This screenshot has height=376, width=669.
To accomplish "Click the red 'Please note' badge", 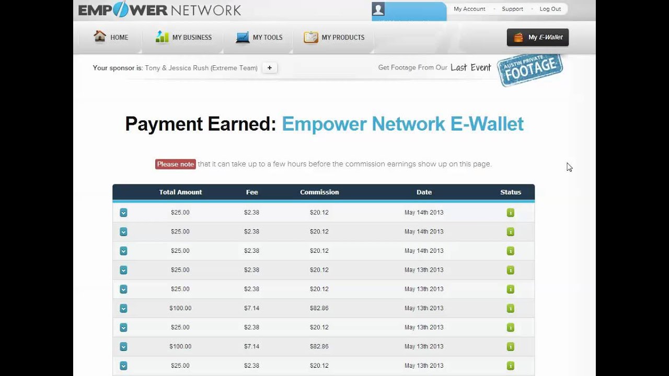I will pyautogui.click(x=176, y=164).
